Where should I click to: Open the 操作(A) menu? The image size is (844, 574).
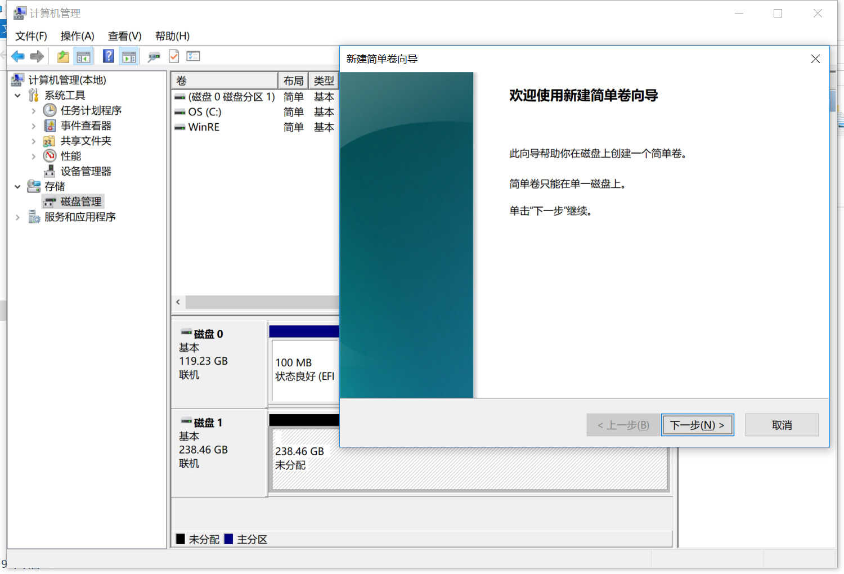(x=77, y=36)
